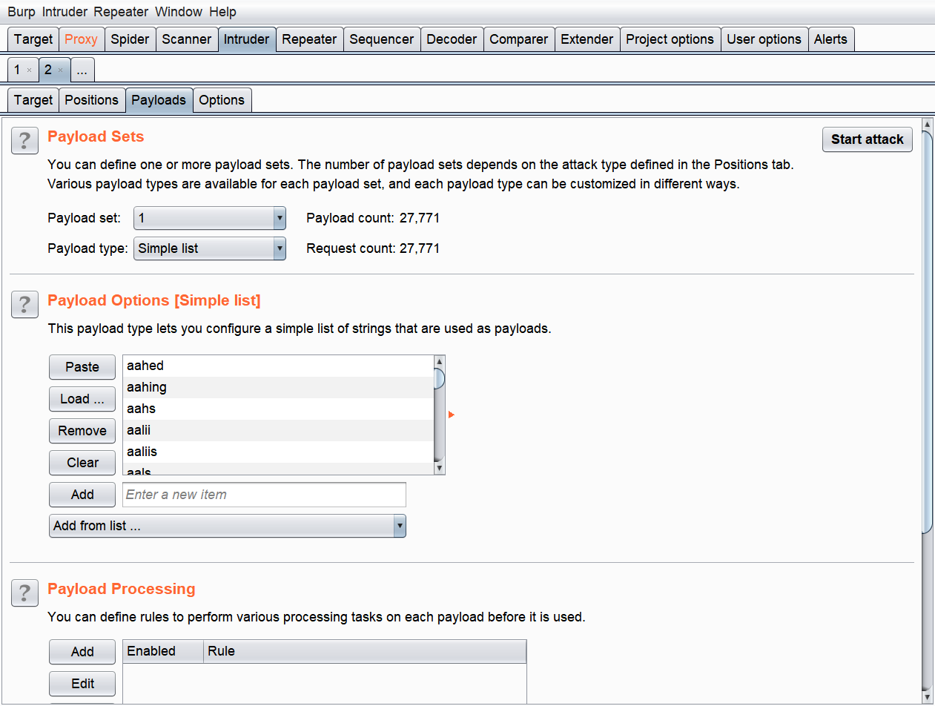Click the Clear payload list button
The width and height of the screenshot is (935, 706).
(x=82, y=463)
